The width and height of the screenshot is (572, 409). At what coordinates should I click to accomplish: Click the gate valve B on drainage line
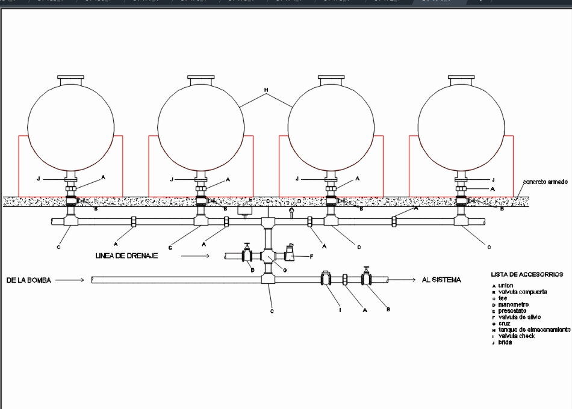coord(247,255)
